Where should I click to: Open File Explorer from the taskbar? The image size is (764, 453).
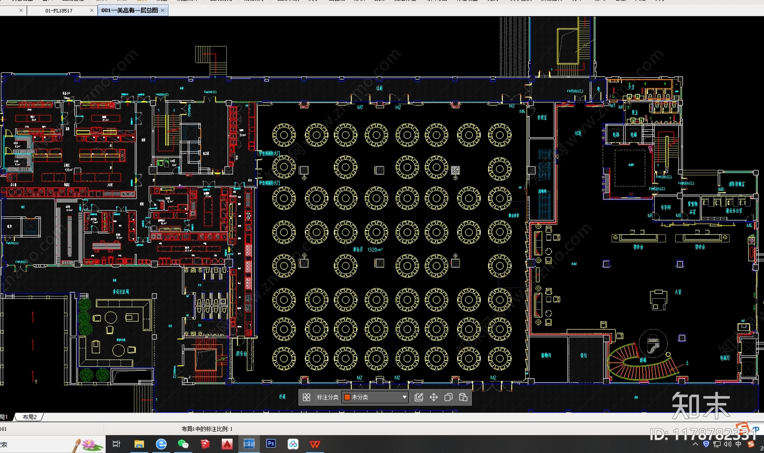(139, 444)
